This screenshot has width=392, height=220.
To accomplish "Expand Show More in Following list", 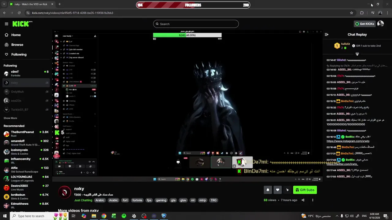I will (x=10, y=118).
